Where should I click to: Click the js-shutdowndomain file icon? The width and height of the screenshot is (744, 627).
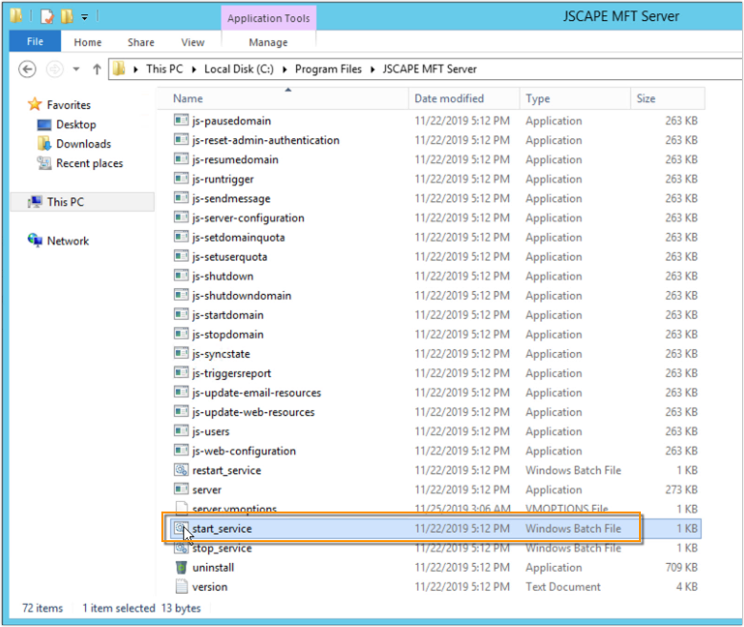coord(181,295)
